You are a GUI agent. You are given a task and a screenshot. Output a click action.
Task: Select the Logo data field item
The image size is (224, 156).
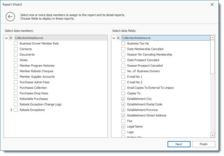click(x=131, y=132)
